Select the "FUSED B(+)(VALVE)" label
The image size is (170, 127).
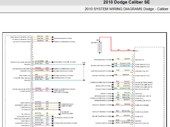coord(142,105)
